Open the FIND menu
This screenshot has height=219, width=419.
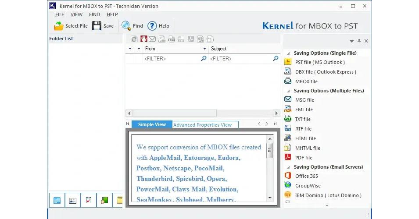coord(94,14)
